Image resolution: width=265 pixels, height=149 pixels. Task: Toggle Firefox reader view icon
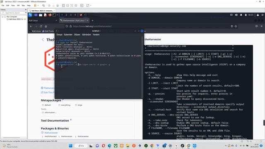tap(232, 26)
